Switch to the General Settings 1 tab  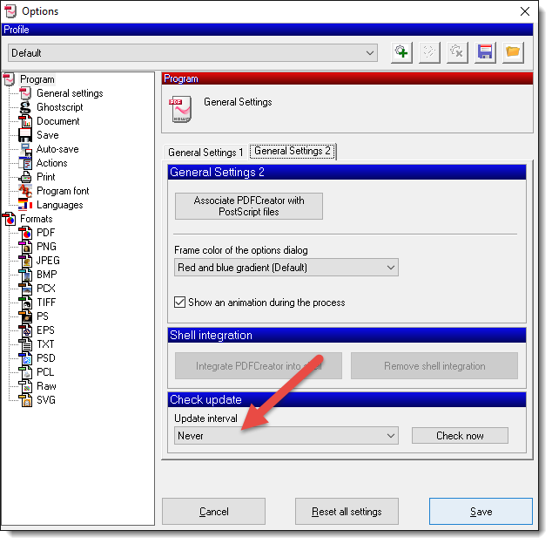(205, 153)
